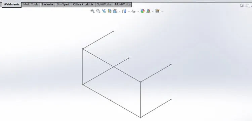Switch to the Evaluate tab
The image size is (252, 121).
pyautogui.click(x=47, y=4)
